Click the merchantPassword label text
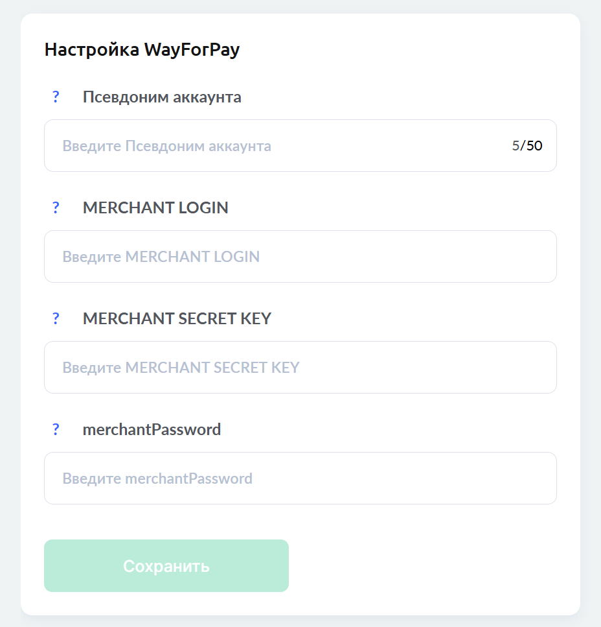601x627 pixels. pyautogui.click(x=152, y=430)
